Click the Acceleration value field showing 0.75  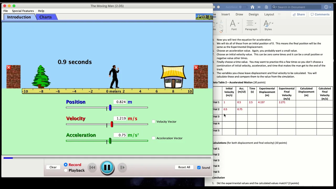pyautogui.click(x=120, y=135)
